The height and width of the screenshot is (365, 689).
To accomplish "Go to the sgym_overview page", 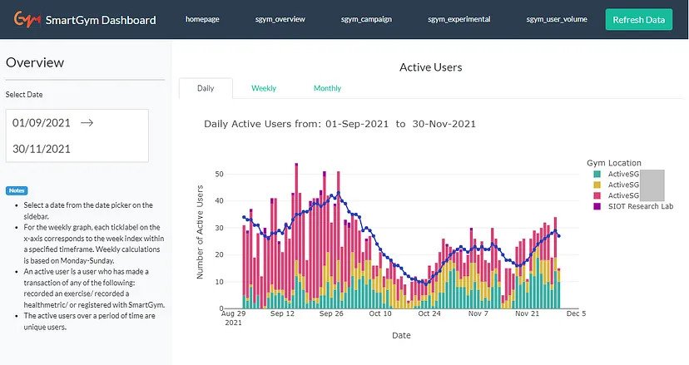I will click(280, 18).
